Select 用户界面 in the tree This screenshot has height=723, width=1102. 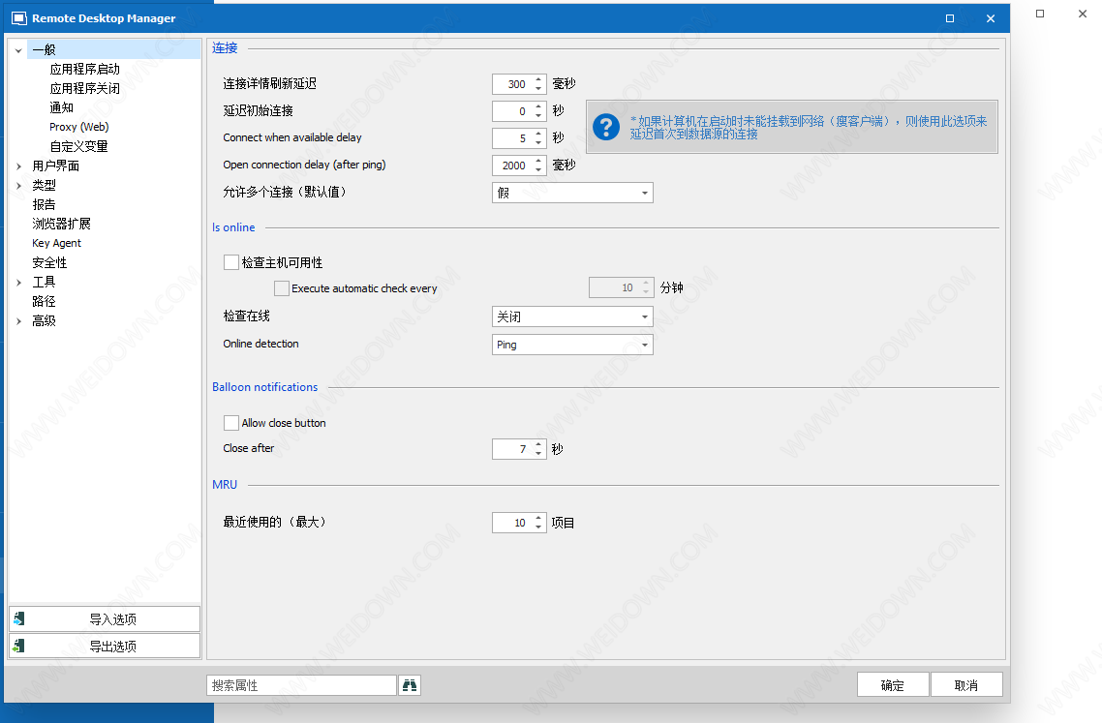click(x=55, y=166)
